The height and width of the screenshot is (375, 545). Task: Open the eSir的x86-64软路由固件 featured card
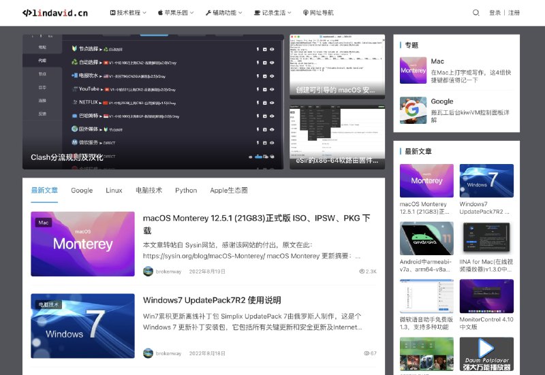click(x=337, y=137)
